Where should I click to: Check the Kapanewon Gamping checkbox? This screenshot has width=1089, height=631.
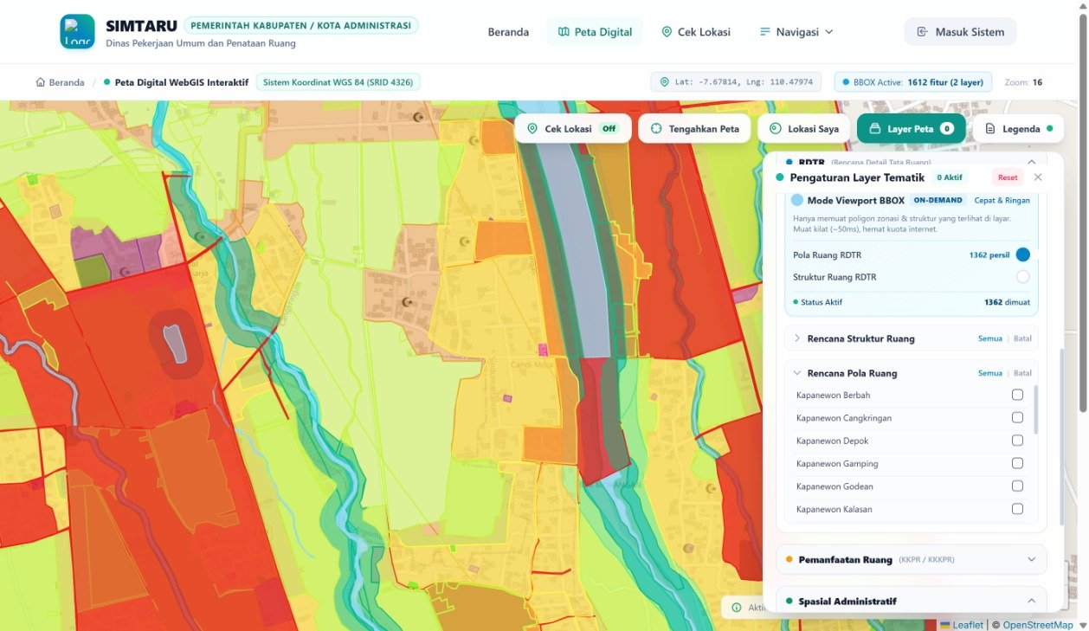tap(1017, 463)
